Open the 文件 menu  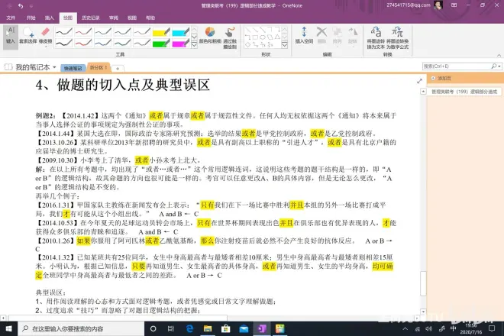coord(10,16)
